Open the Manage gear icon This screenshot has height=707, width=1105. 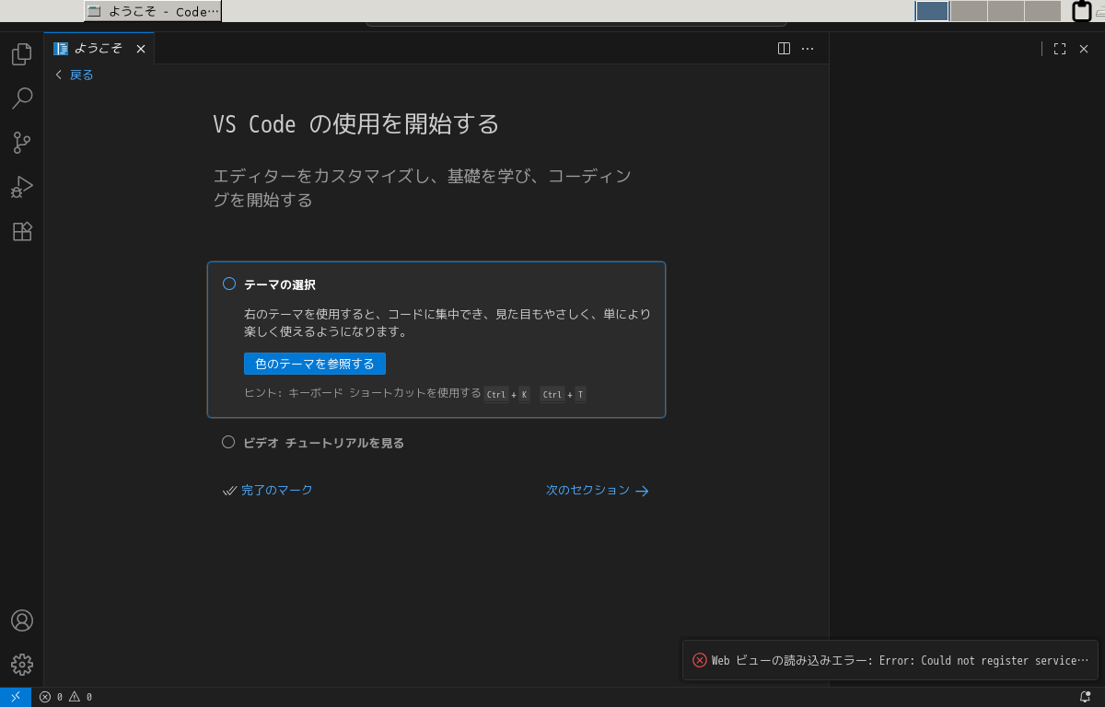(22, 665)
